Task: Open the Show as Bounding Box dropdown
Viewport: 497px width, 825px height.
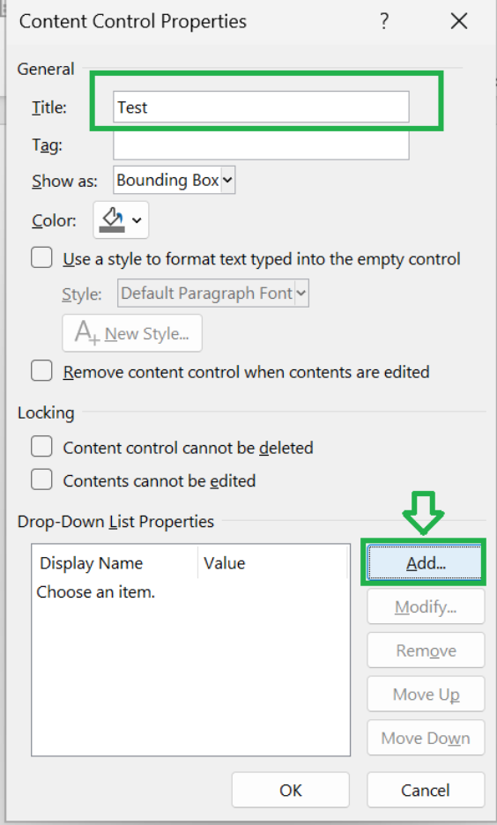Action: click(174, 181)
